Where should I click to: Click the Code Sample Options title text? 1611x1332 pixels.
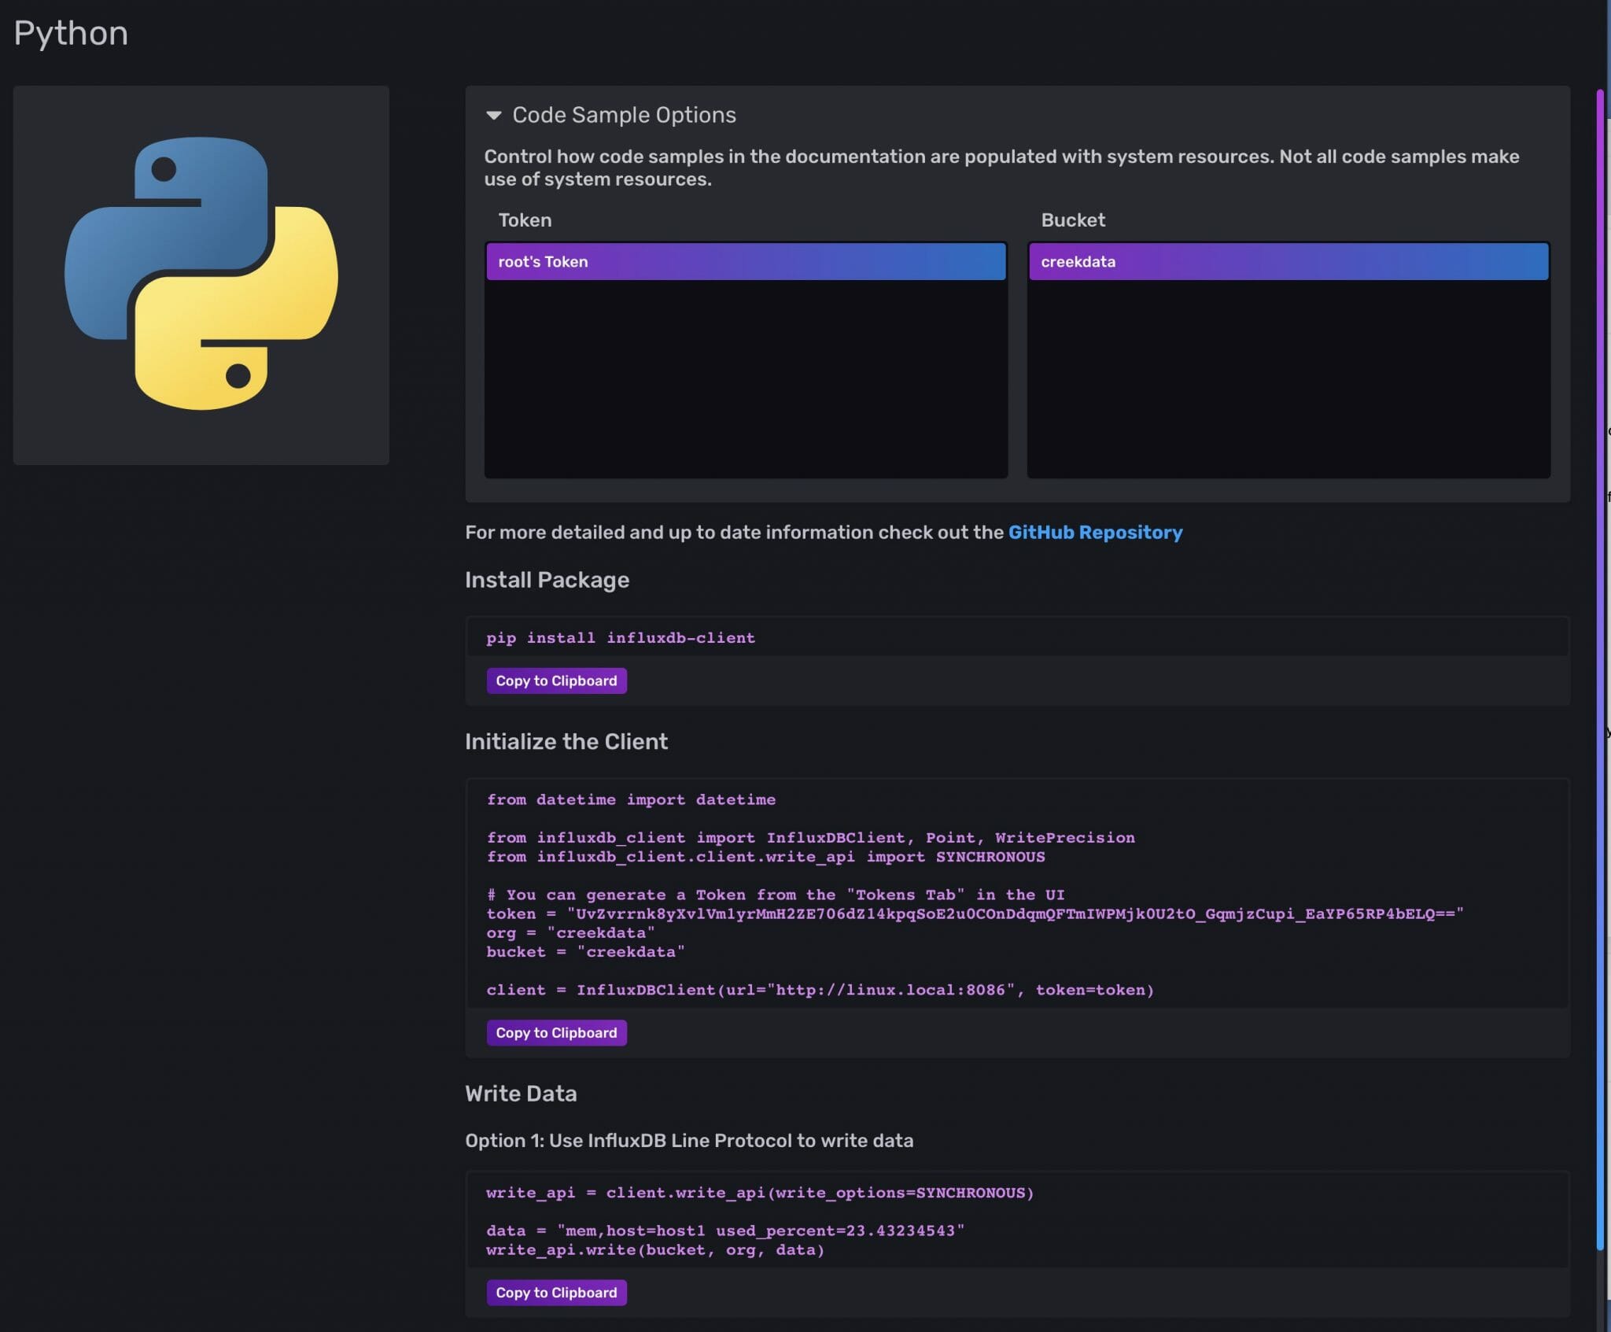pos(624,116)
